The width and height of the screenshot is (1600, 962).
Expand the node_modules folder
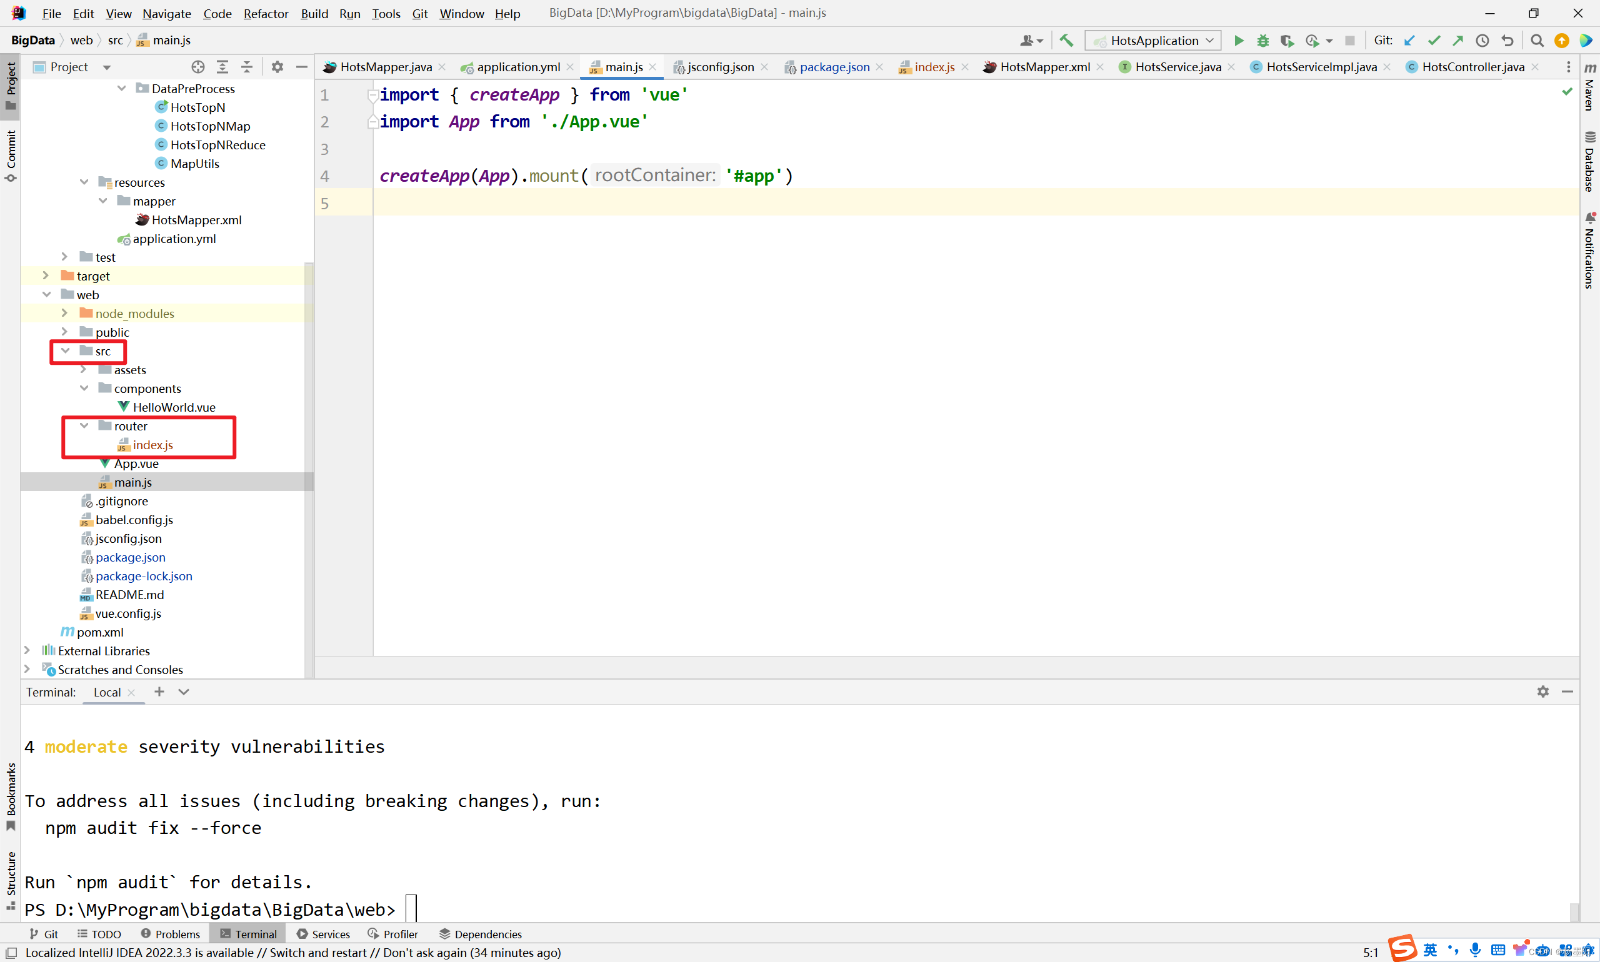click(65, 313)
